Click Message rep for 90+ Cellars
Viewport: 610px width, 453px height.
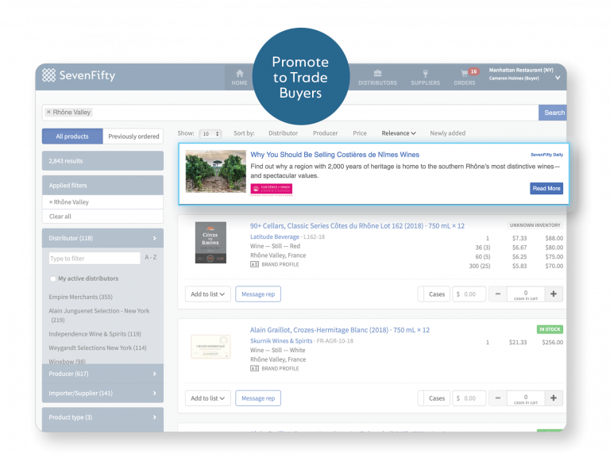(x=258, y=294)
